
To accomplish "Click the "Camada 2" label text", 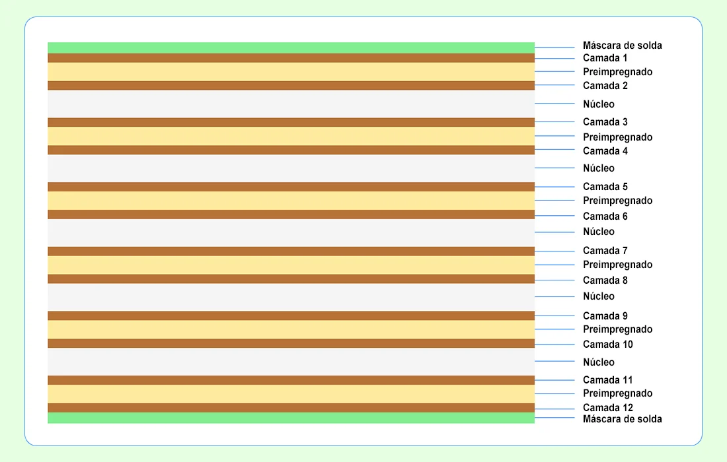I will point(605,86).
